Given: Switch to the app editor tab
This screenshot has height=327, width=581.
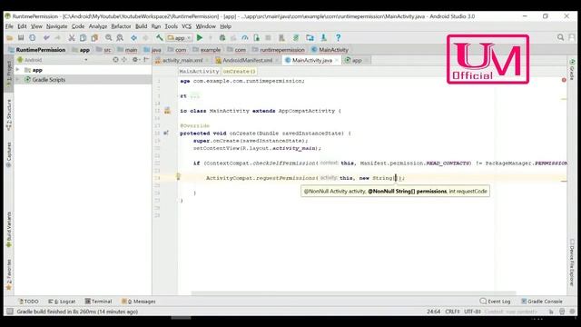Looking at the screenshot, I should coord(357,60).
